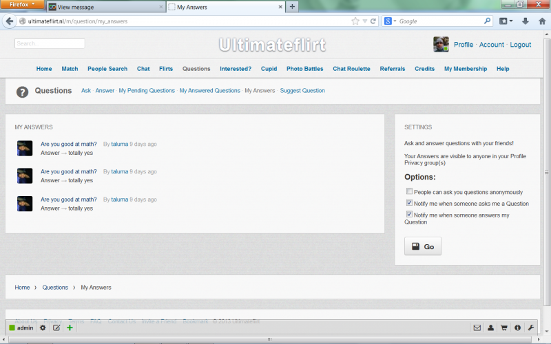Click Questions in the breadcrumb trail
The image size is (551, 344).
[55, 287]
